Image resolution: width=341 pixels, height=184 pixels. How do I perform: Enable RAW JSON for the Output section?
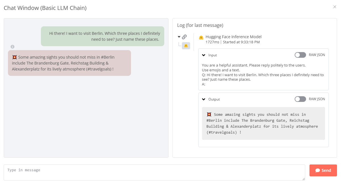click(300, 99)
